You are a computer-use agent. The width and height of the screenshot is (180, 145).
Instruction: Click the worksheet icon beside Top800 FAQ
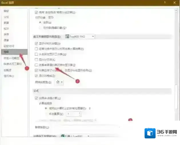click(67, 36)
